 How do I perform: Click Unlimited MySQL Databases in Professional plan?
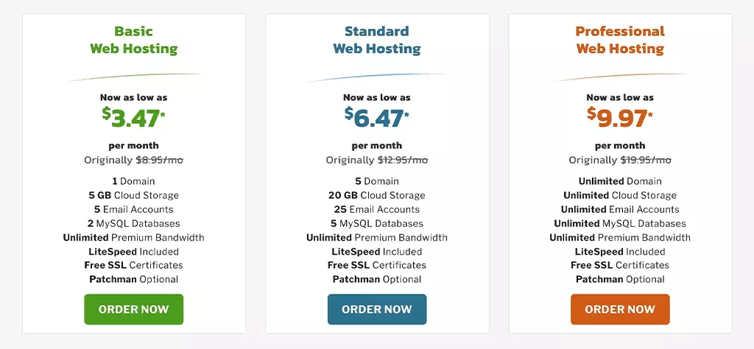(x=620, y=224)
